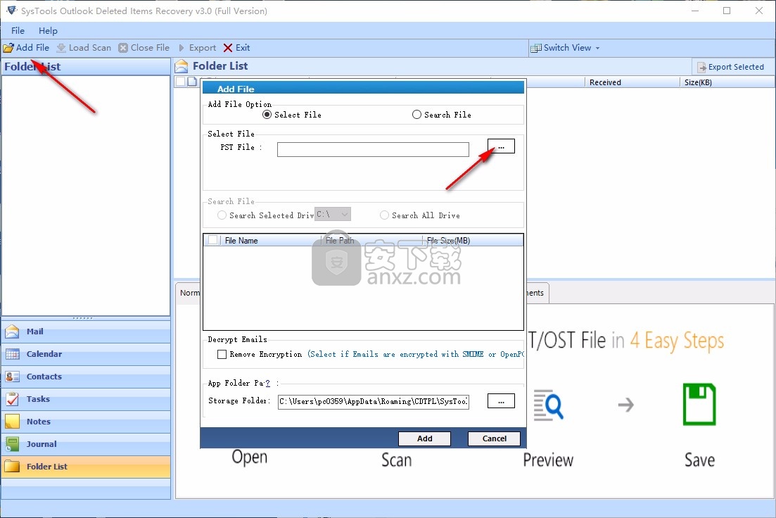The width and height of the screenshot is (776, 518).
Task: Click the Folder List envelope icon in header
Action: click(x=182, y=66)
